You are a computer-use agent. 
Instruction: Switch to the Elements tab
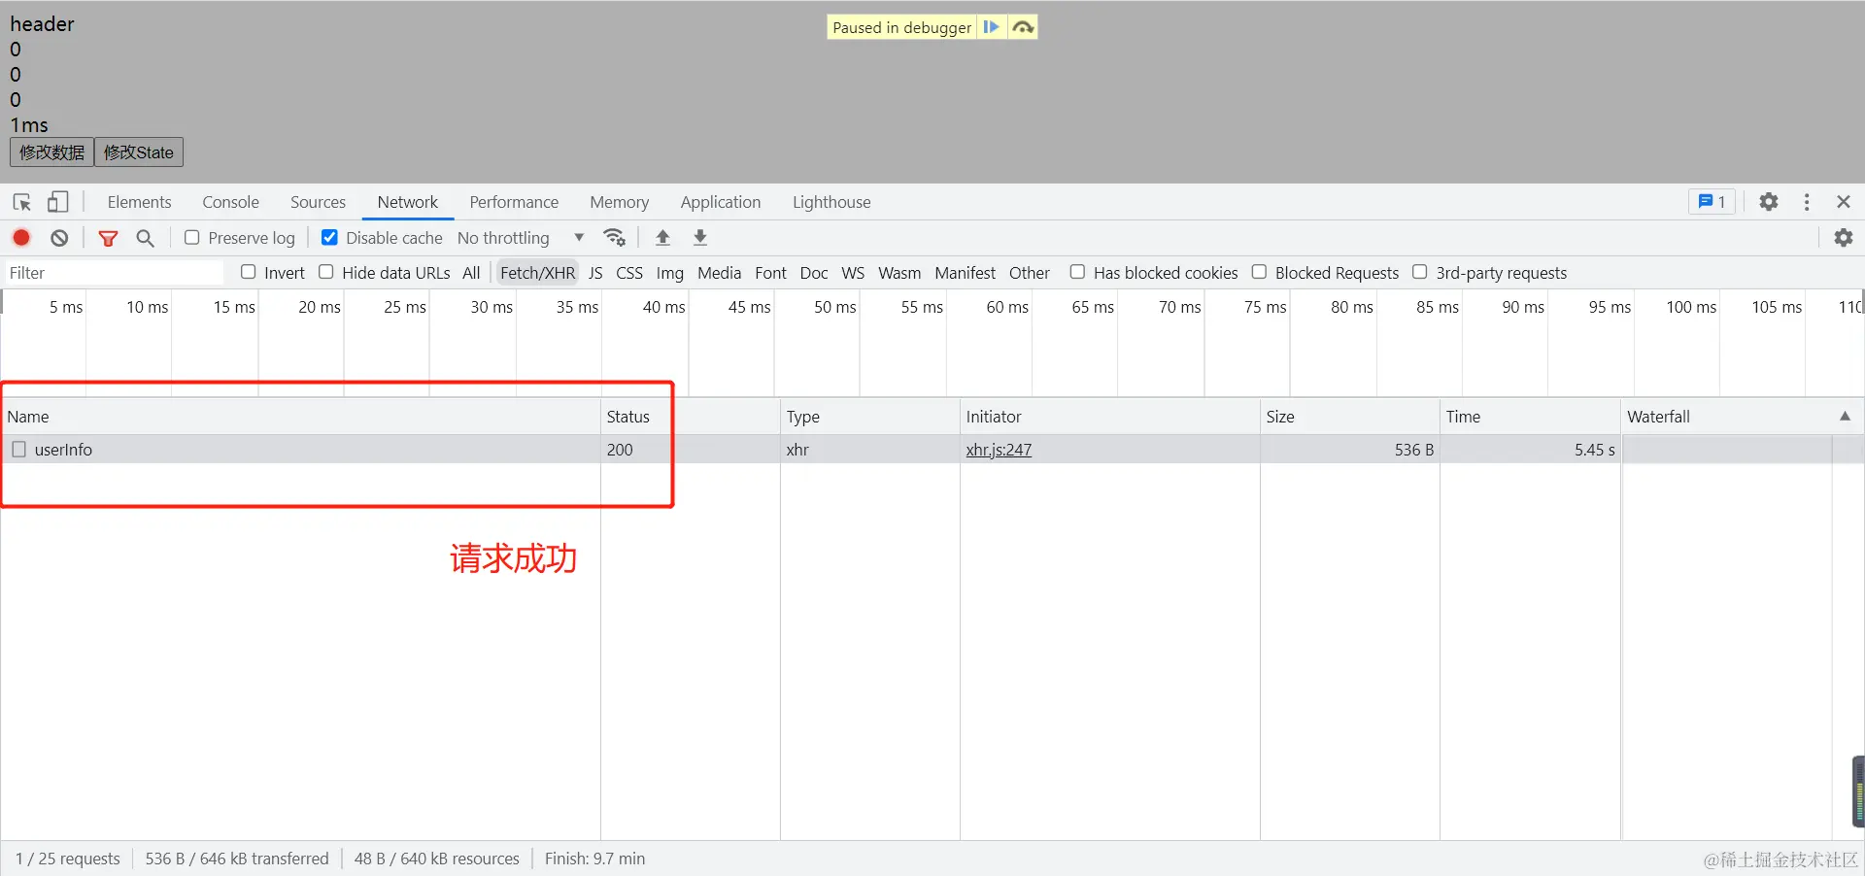pos(139,202)
